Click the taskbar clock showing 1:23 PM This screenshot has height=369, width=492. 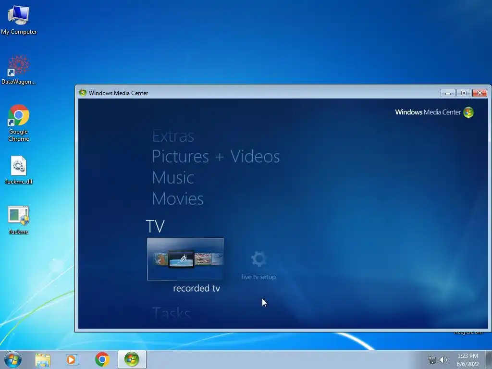click(467, 360)
